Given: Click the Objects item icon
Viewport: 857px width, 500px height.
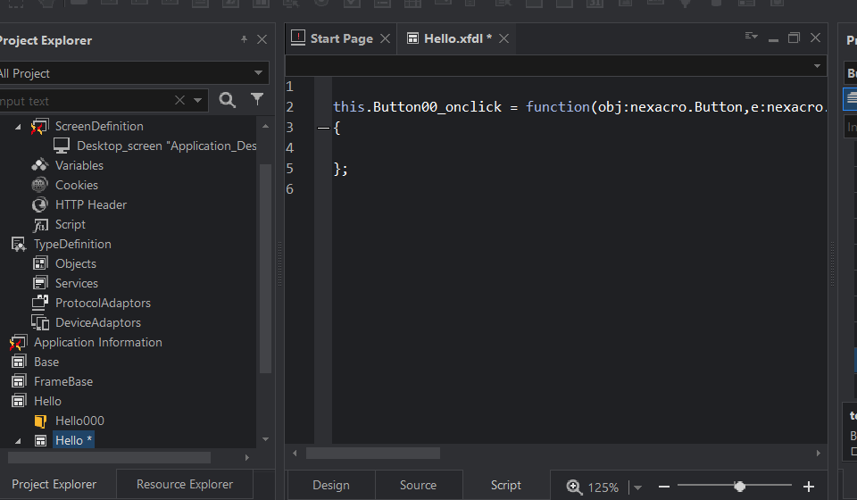Looking at the screenshot, I should point(40,263).
